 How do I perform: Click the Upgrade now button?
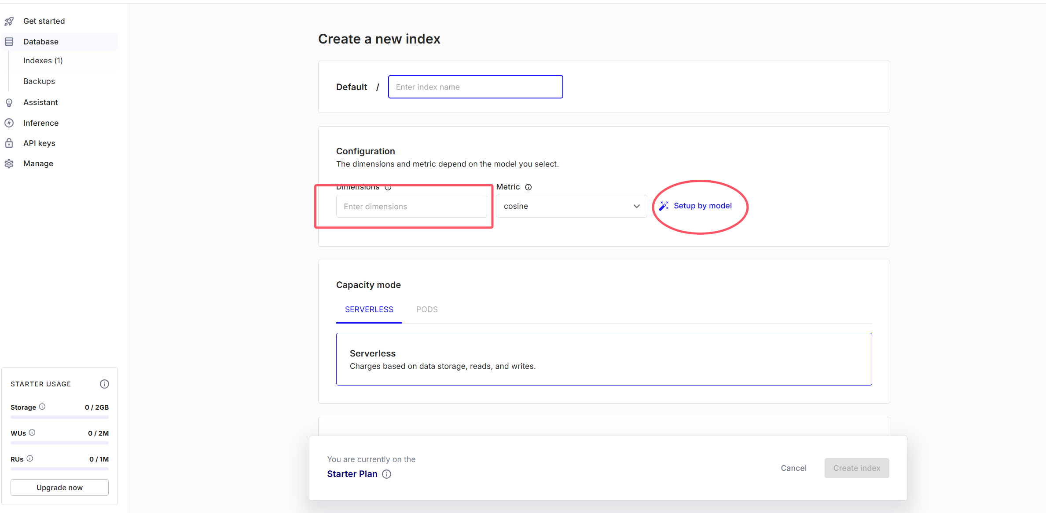click(59, 488)
